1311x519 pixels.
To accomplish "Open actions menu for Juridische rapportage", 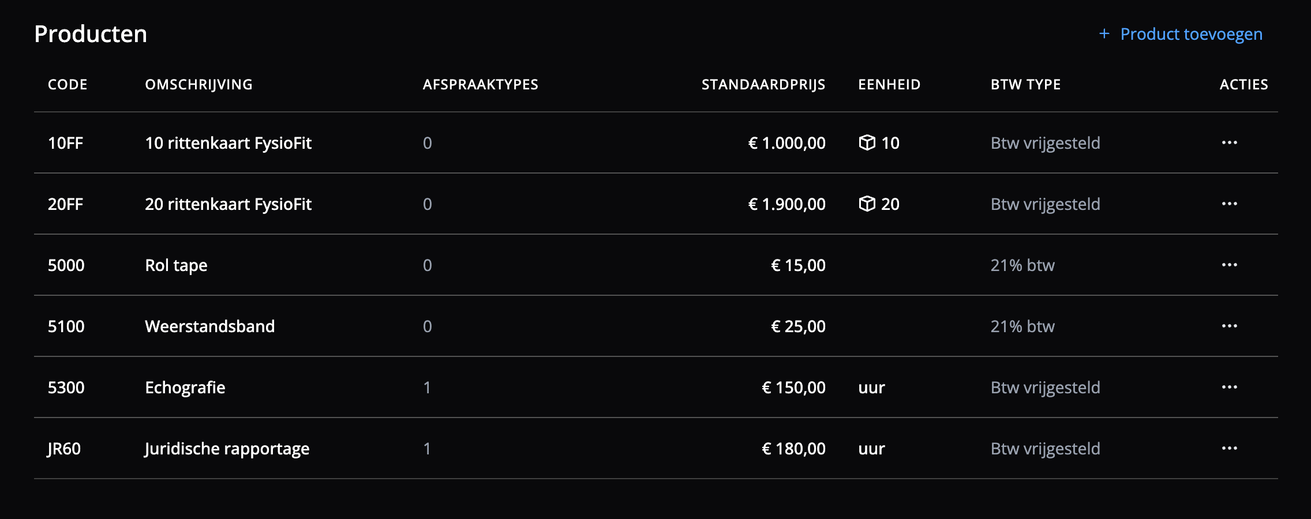I will click(x=1229, y=448).
